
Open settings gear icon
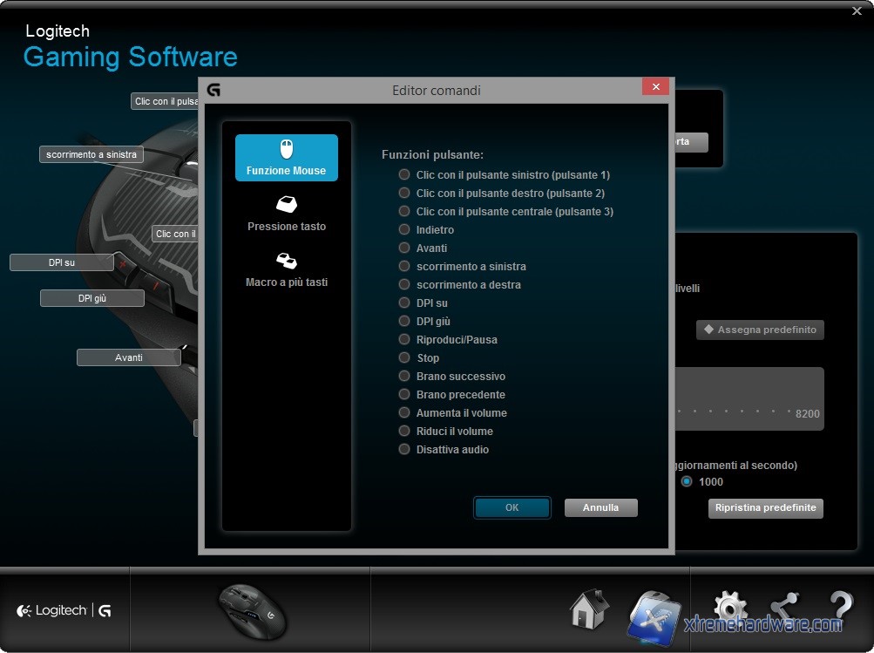[729, 608]
